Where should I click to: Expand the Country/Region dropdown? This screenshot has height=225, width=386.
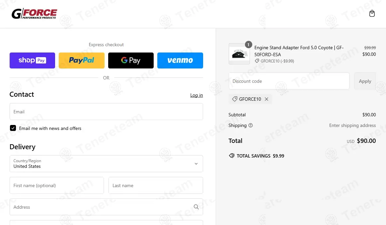[106, 164]
